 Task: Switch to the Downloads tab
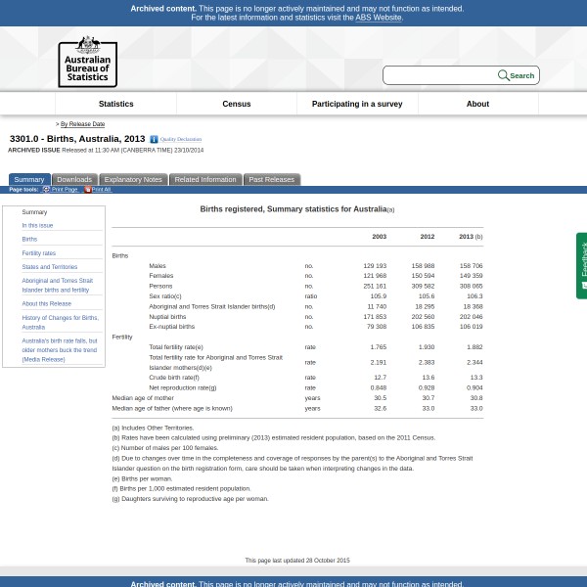[74, 180]
